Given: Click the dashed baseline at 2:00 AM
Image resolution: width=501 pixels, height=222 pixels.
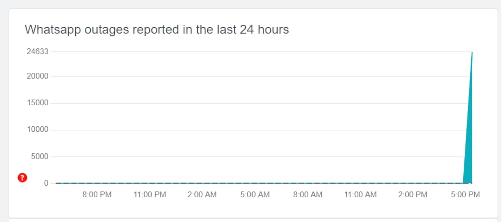Looking at the screenshot, I should [x=202, y=183].
